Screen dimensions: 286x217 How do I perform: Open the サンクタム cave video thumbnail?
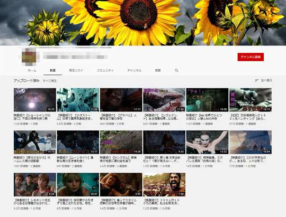(x=121, y=142)
